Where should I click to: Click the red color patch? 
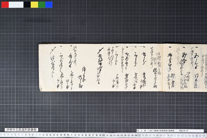[x=5, y=5]
